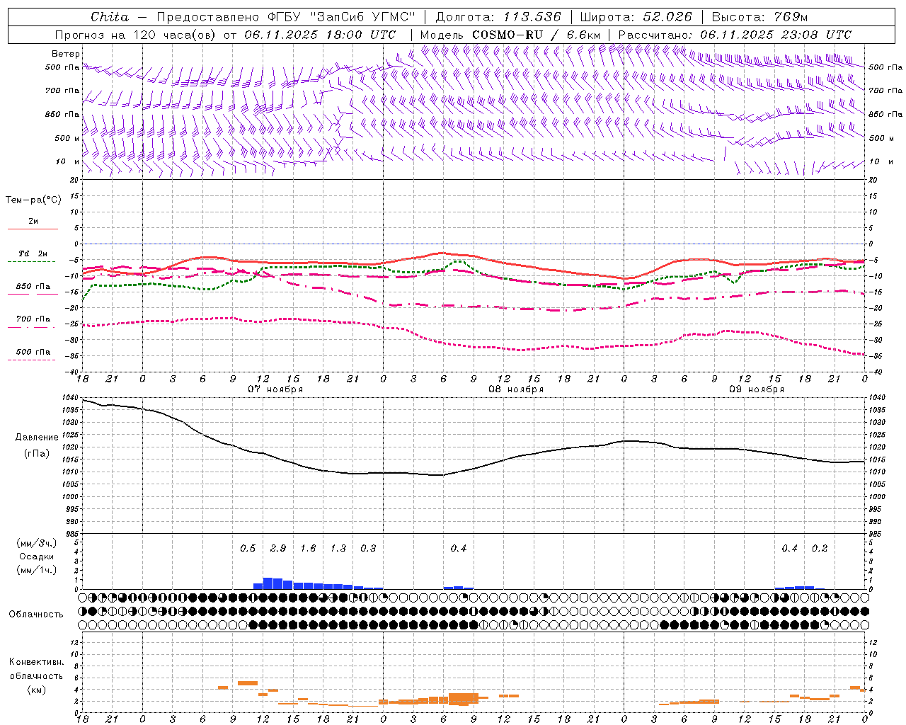
Task: Click the precipitation value 0.2
Action: (820, 548)
